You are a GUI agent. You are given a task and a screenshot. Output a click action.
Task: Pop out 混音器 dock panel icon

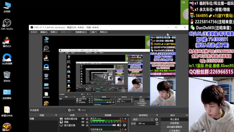[128, 115]
